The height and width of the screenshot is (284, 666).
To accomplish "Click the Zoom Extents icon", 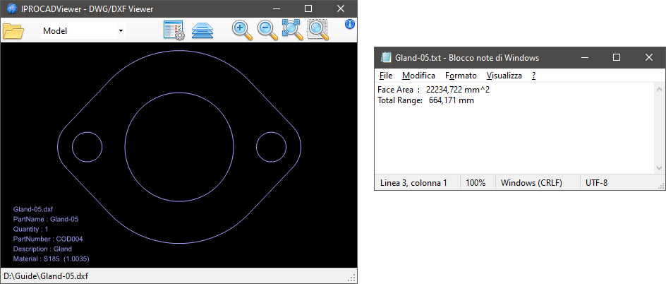I will coord(293,30).
